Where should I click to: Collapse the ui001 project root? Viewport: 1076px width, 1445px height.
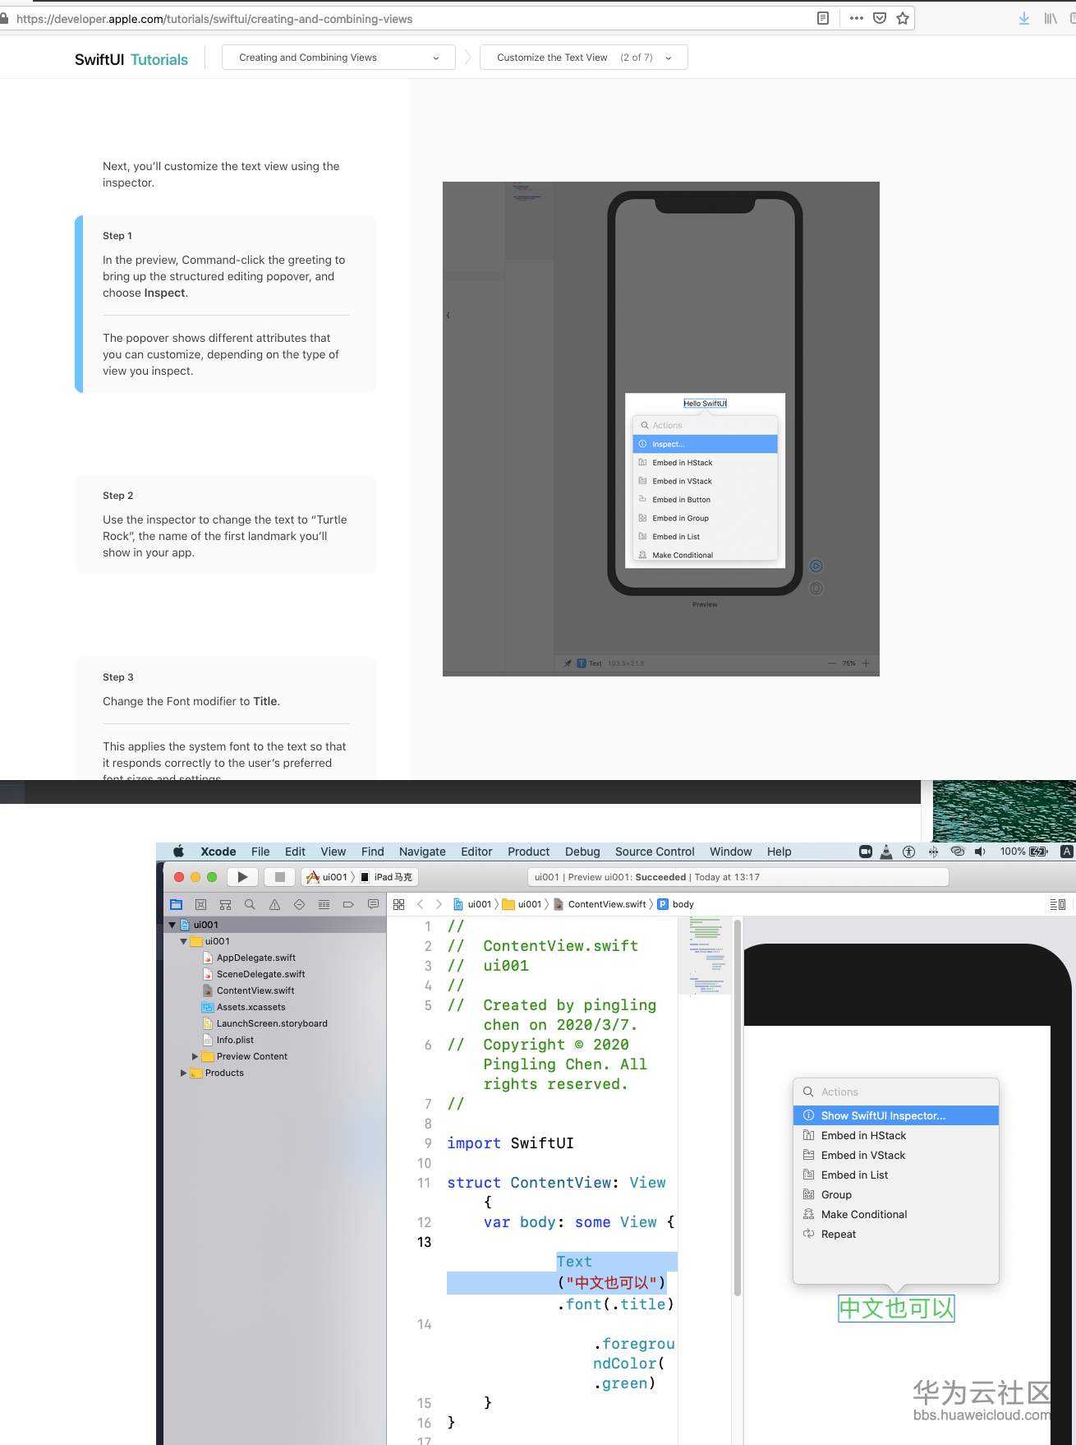[172, 925]
